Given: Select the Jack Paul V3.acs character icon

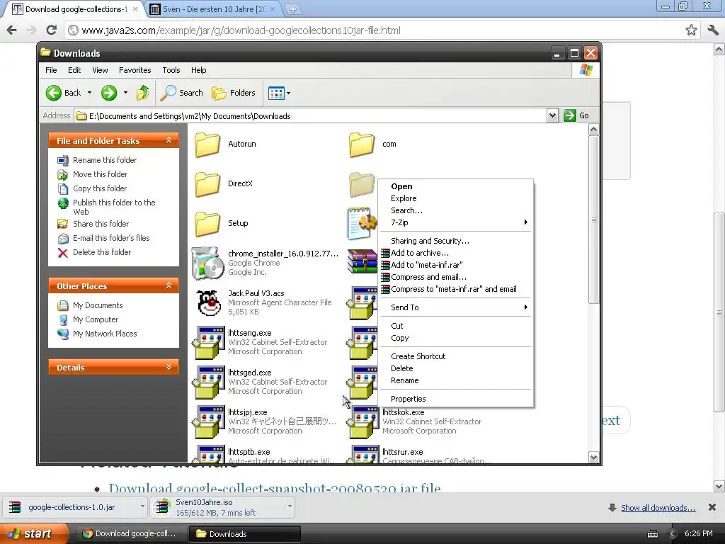Looking at the screenshot, I should point(208,303).
